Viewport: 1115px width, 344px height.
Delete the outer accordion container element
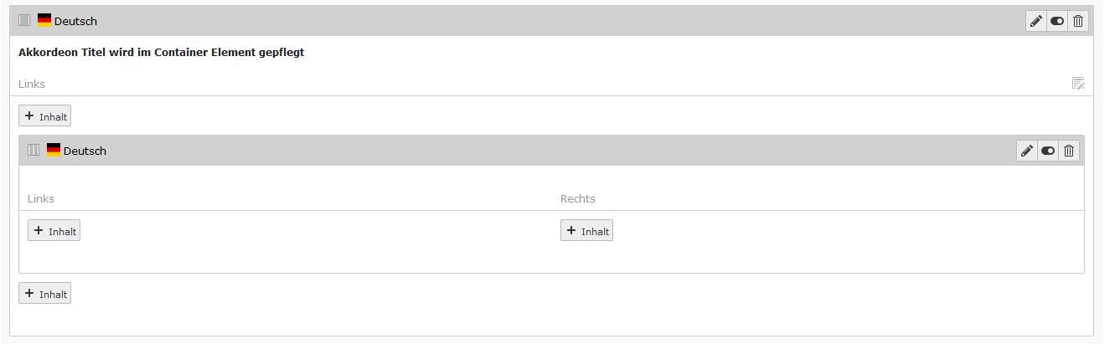point(1078,21)
